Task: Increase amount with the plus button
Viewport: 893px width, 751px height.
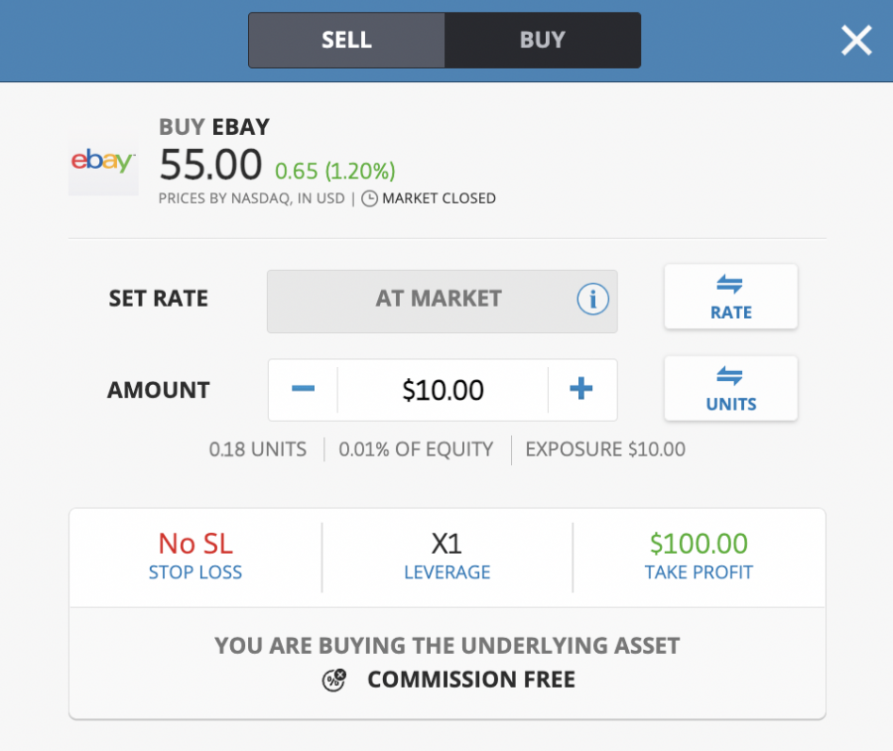Action: pos(581,390)
